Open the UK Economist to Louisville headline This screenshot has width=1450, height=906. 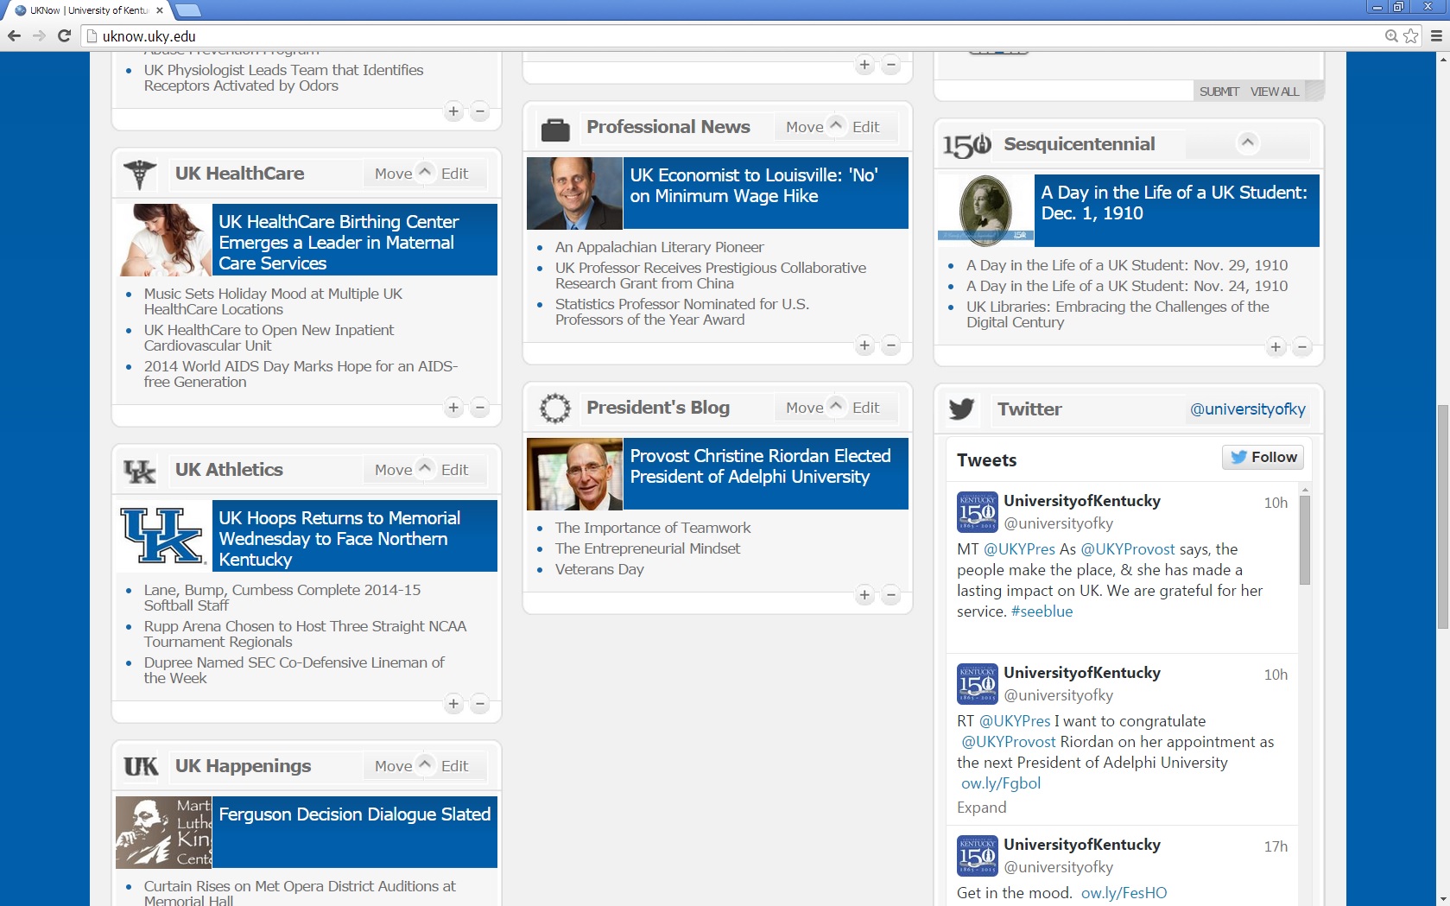tap(754, 186)
